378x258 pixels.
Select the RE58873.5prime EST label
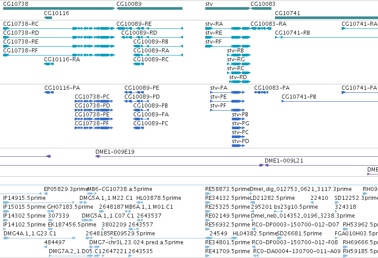pyautogui.click(x=227, y=189)
